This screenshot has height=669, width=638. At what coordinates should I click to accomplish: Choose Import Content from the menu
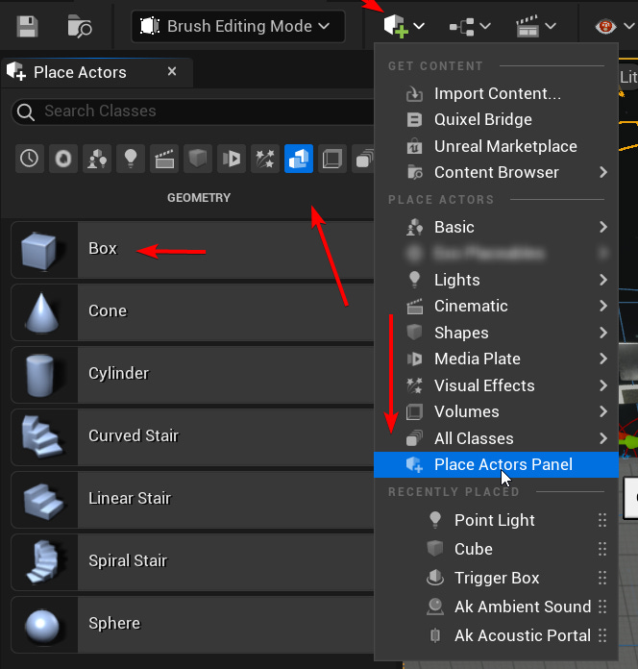coord(496,93)
